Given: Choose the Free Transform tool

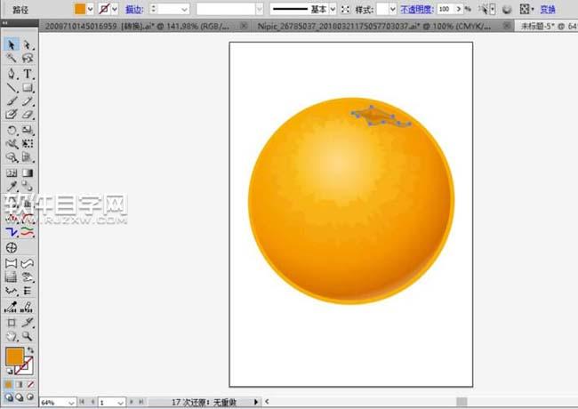Looking at the screenshot, I should coord(28,144).
